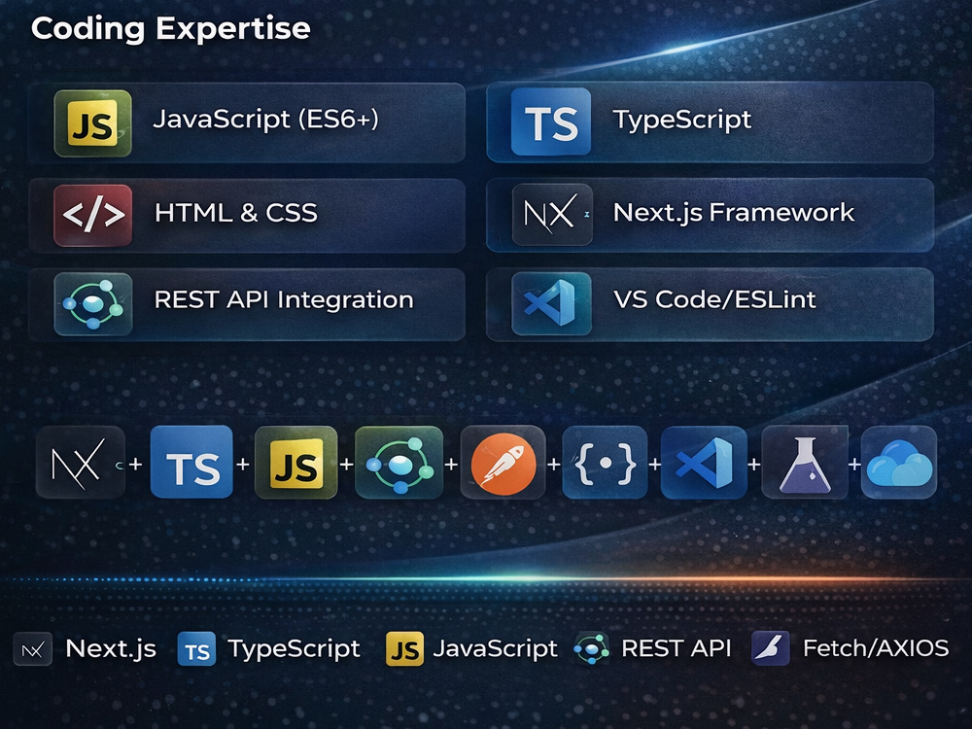Click the Next.js text in the bottom legend
Viewport: 972px width, 729px height.
[x=111, y=649]
